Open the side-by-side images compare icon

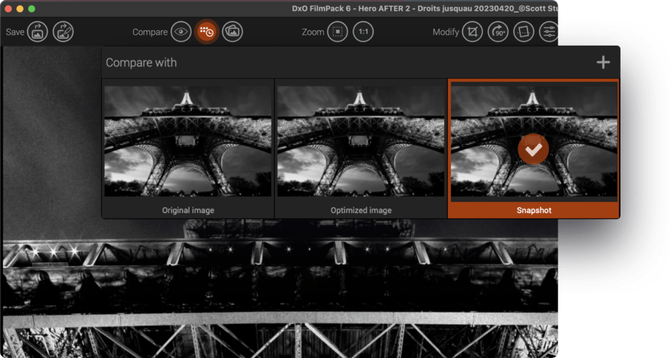click(232, 31)
